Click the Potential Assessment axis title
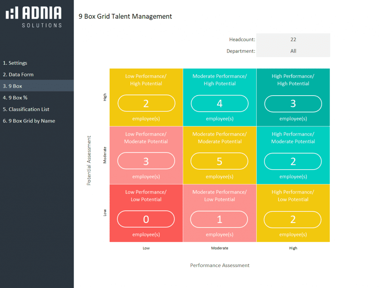 click(x=89, y=160)
